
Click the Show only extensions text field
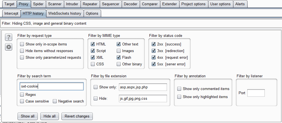click(143, 87)
